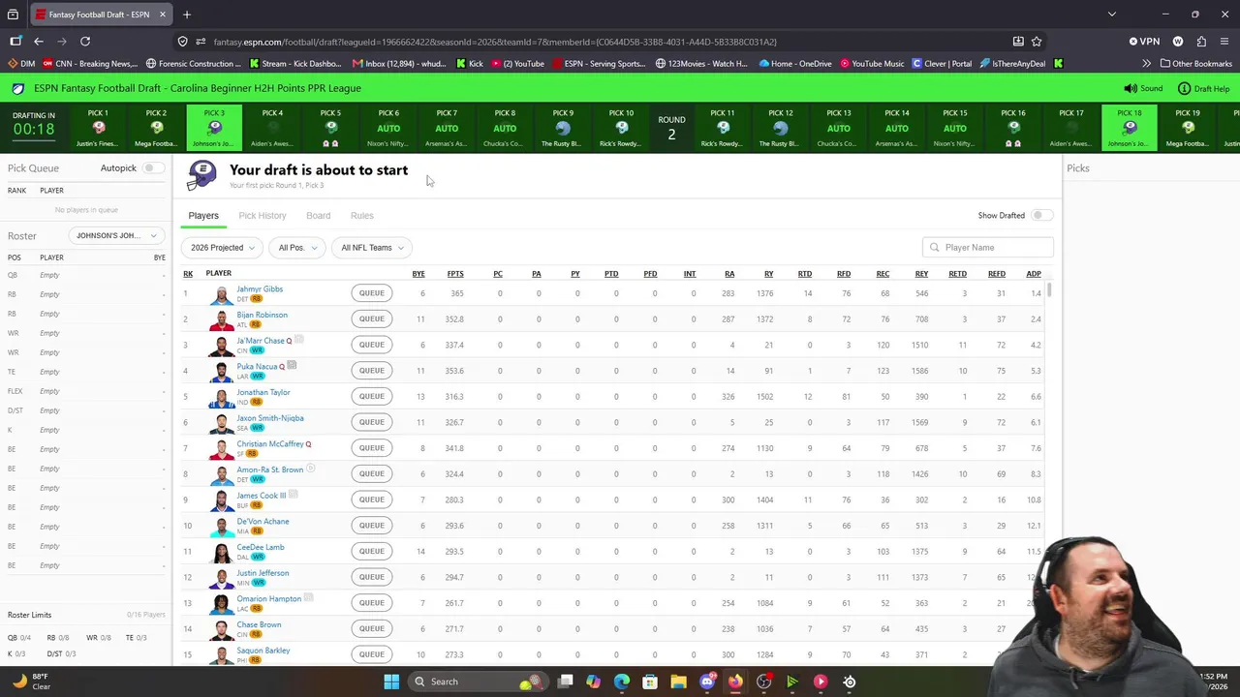The height and width of the screenshot is (697, 1240).
Task: Open the IsThereAnyDeal bookmark
Action: pyautogui.click(x=1011, y=64)
